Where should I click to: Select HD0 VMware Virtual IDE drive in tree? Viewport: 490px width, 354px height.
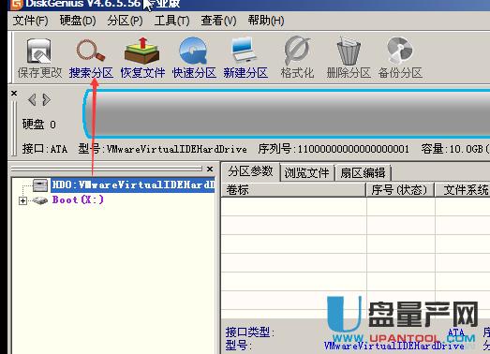click(x=133, y=185)
